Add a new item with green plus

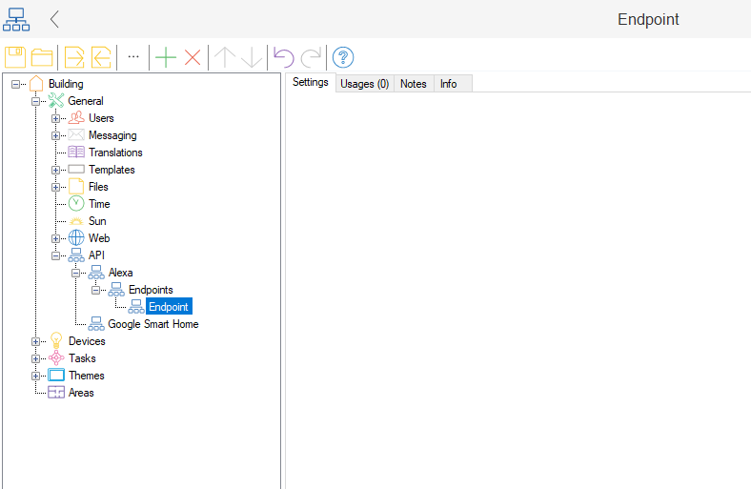tap(166, 57)
